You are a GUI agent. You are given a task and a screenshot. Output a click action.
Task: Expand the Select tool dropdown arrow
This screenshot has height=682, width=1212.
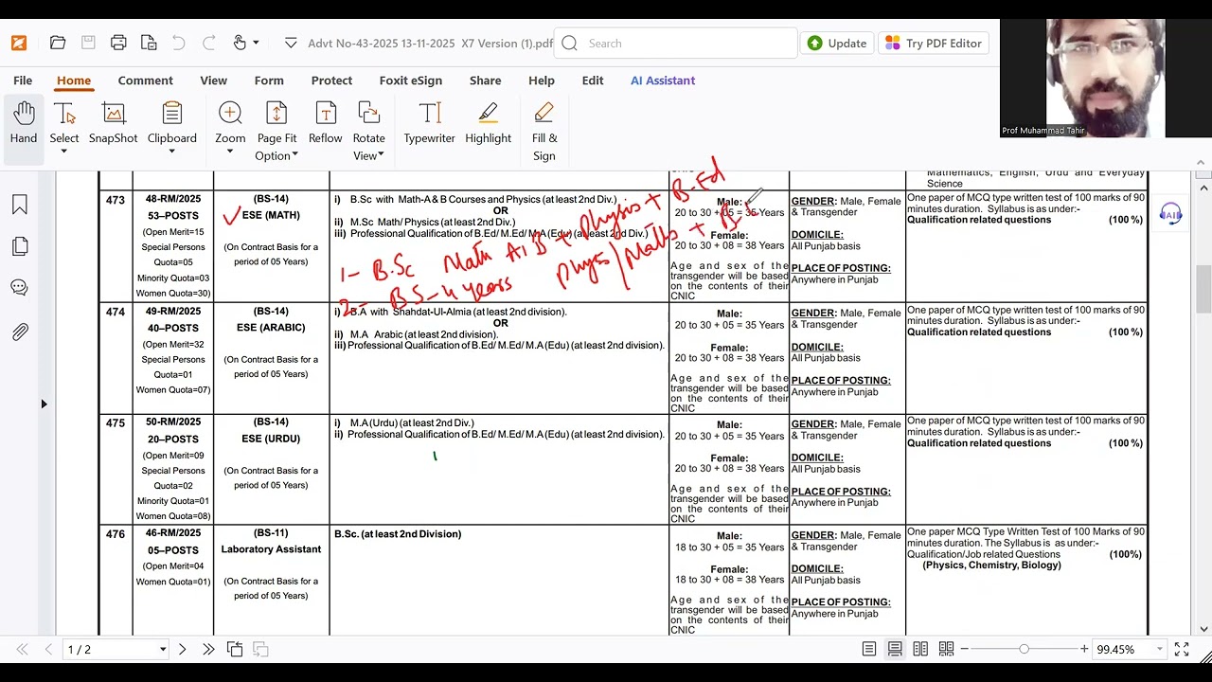64,153
